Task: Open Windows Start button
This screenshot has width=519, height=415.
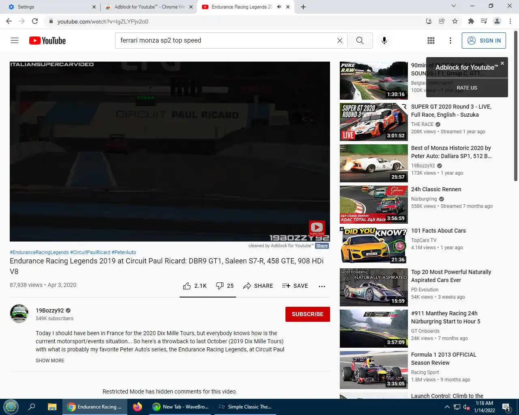Action: 11,406
